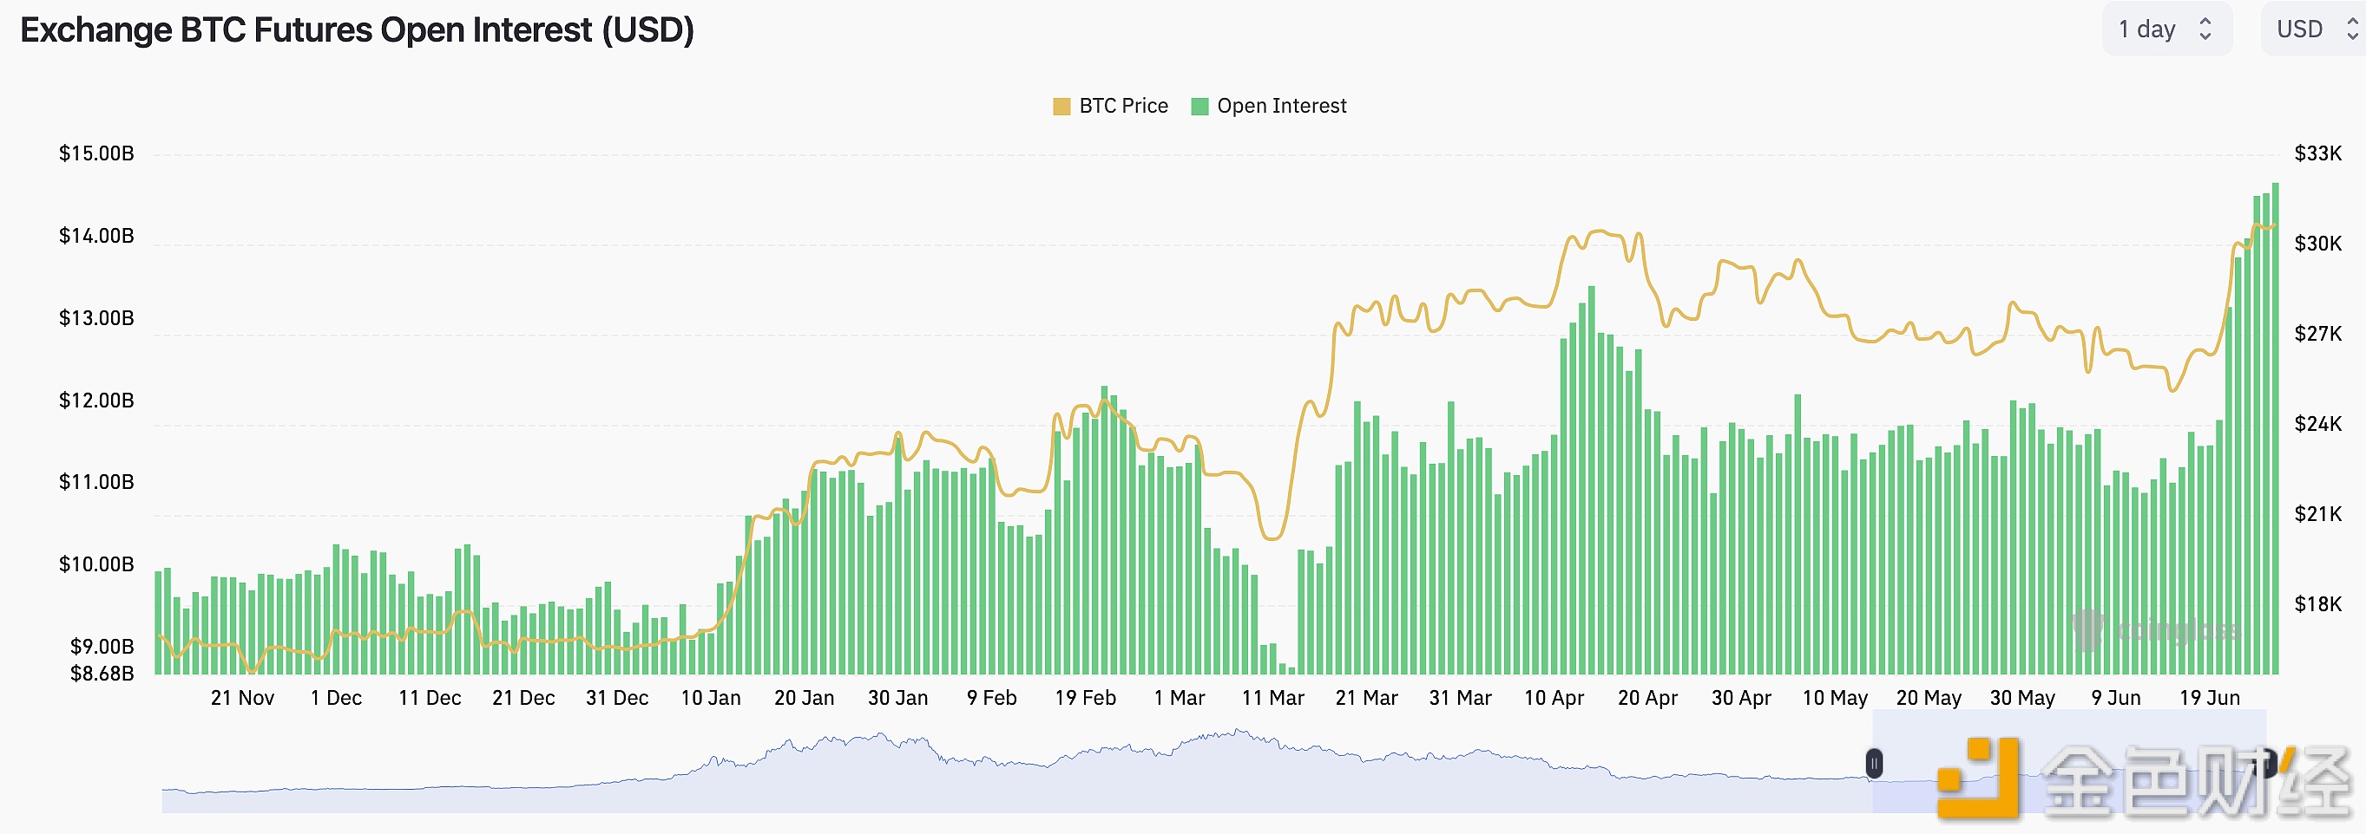Open the USD currency dropdown
The width and height of the screenshot is (2366, 834).
pos(2315,29)
